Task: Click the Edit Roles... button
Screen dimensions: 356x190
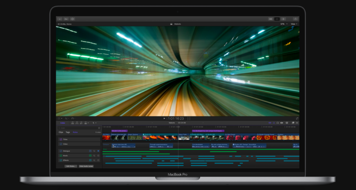Action: tap(71, 166)
